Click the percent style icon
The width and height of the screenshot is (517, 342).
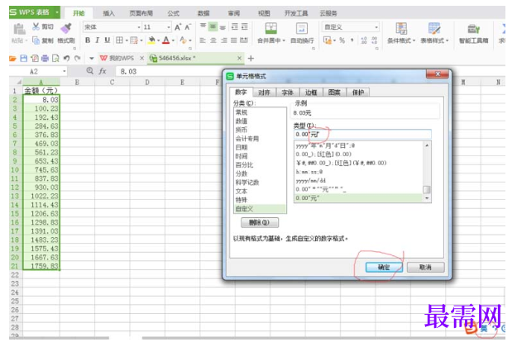tap(342, 40)
